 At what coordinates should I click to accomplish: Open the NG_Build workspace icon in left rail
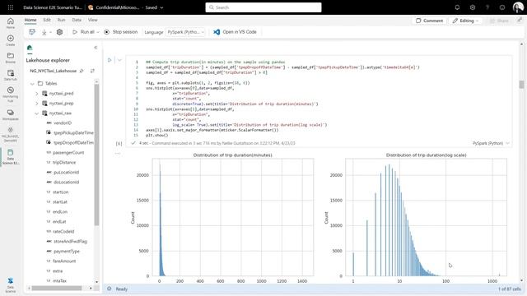click(11, 135)
